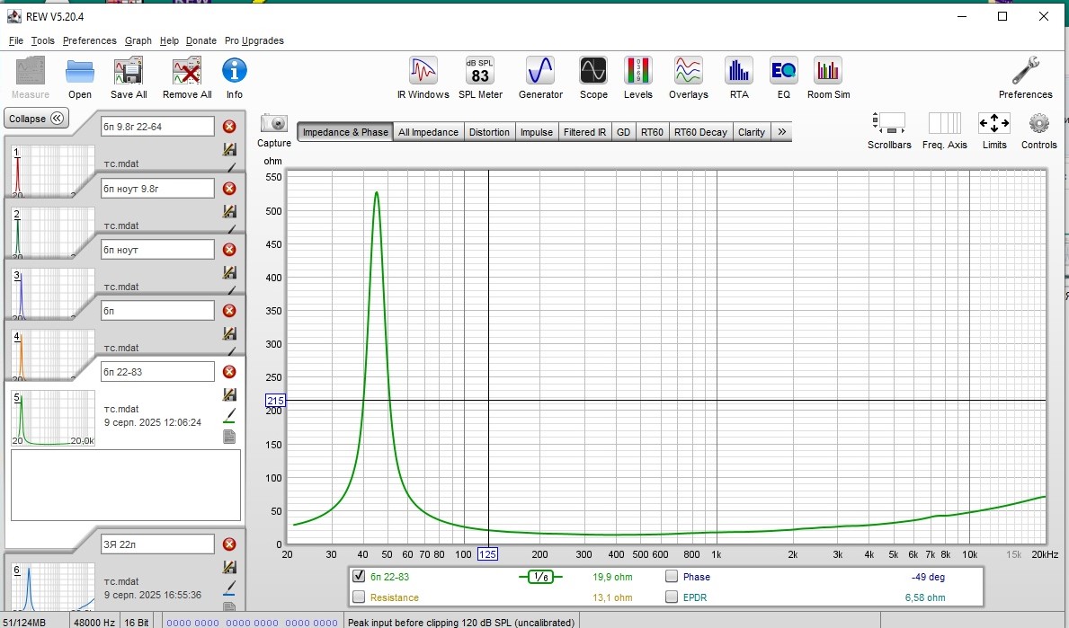Open the Scope tool
The image size is (1069, 628).
[x=593, y=71]
